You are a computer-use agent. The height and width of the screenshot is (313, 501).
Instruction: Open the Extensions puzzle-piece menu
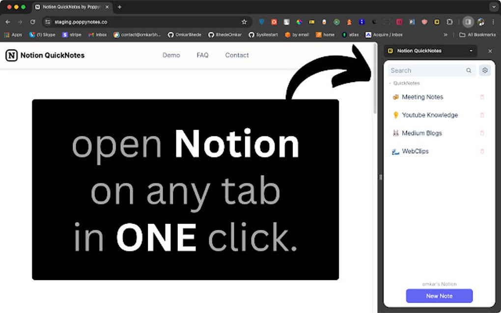[x=449, y=22]
